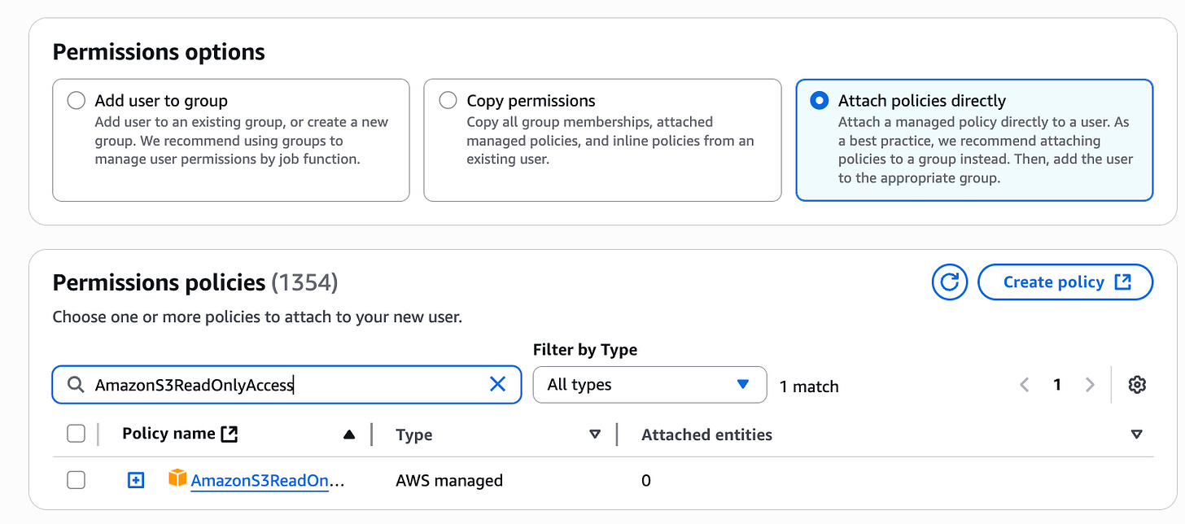The image size is (1185, 524).
Task: Check the select-all checkbox in the table header
Action: (76, 433)
